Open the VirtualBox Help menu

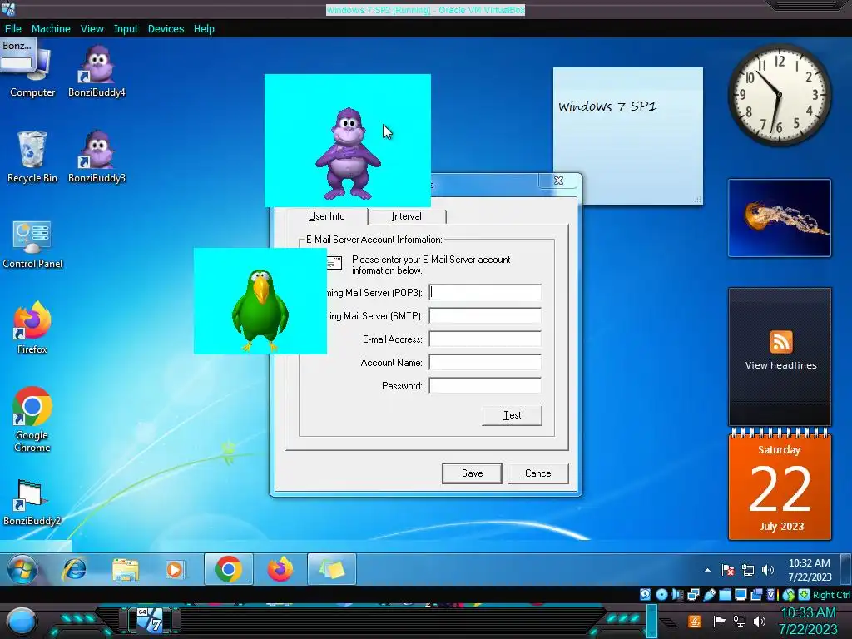tap(204, 29)
